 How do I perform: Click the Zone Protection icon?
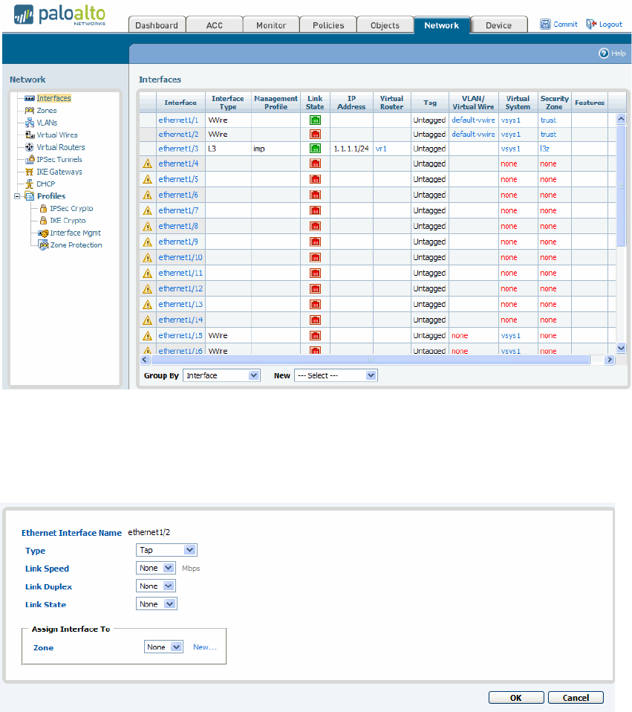(x=43, y=245)
